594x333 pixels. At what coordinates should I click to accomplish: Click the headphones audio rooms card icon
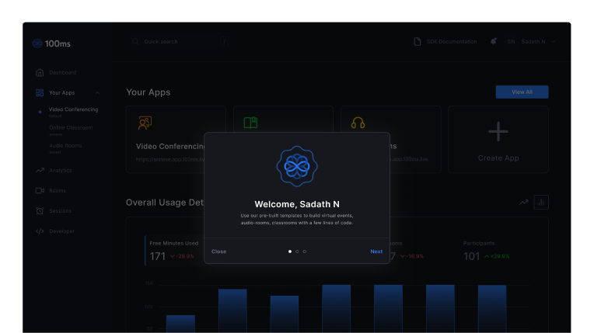point(358,123)
